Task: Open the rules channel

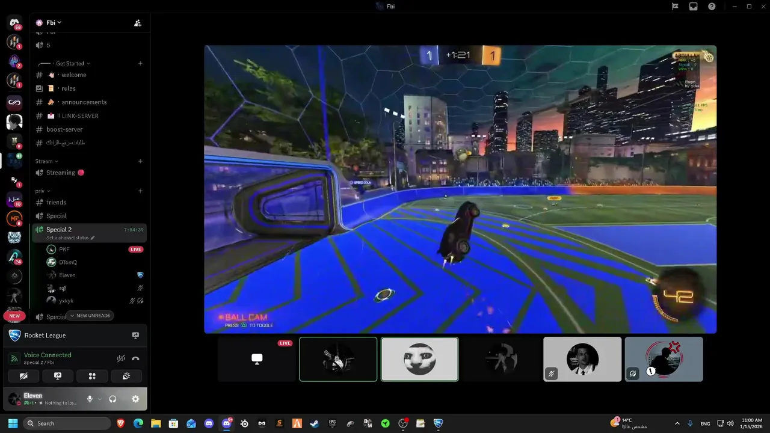Action: click(89, 88)
